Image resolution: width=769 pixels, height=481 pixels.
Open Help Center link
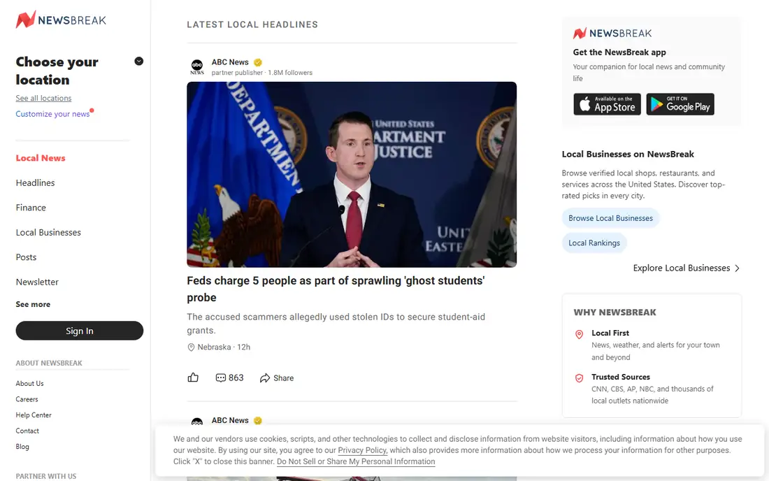34,415
